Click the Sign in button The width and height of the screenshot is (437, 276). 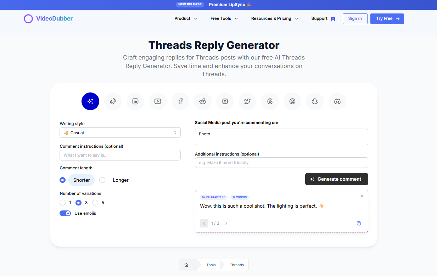point(355,19)
